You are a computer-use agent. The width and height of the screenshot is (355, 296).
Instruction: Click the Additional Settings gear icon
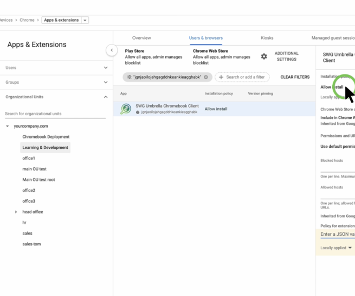point(264,56)
